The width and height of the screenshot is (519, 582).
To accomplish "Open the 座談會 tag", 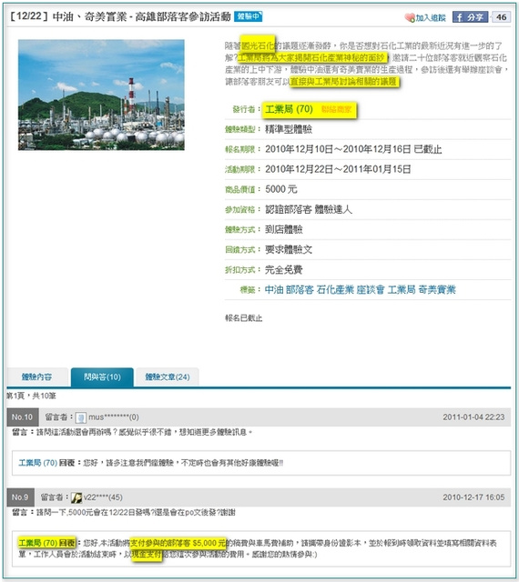I will [371, 289].
